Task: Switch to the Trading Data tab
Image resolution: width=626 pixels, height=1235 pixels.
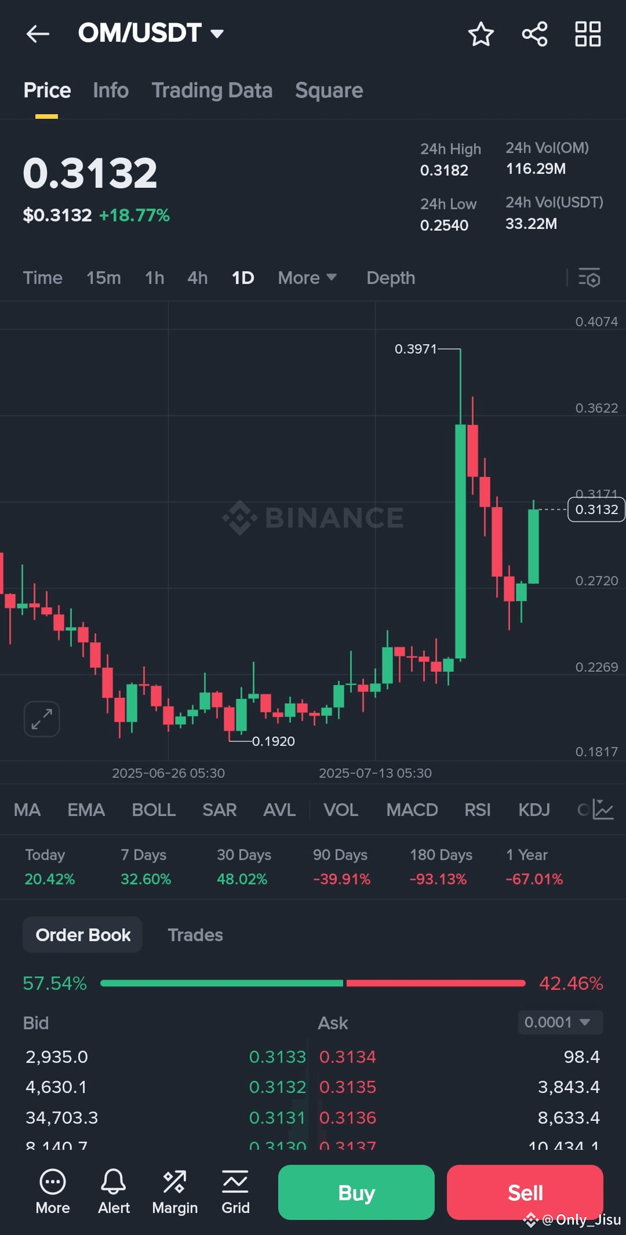Action: coord(212,90)
